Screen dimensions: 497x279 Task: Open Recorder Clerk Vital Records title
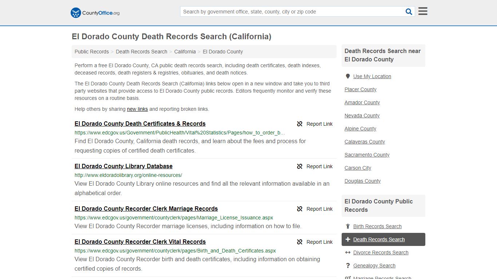click(140, 242)
